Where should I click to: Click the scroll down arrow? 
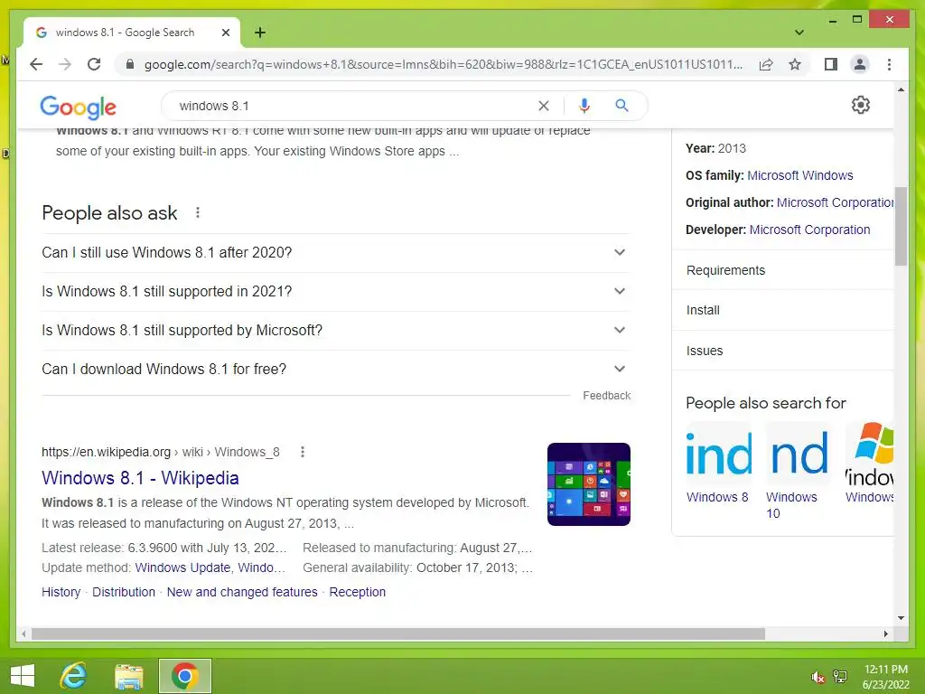901,618
